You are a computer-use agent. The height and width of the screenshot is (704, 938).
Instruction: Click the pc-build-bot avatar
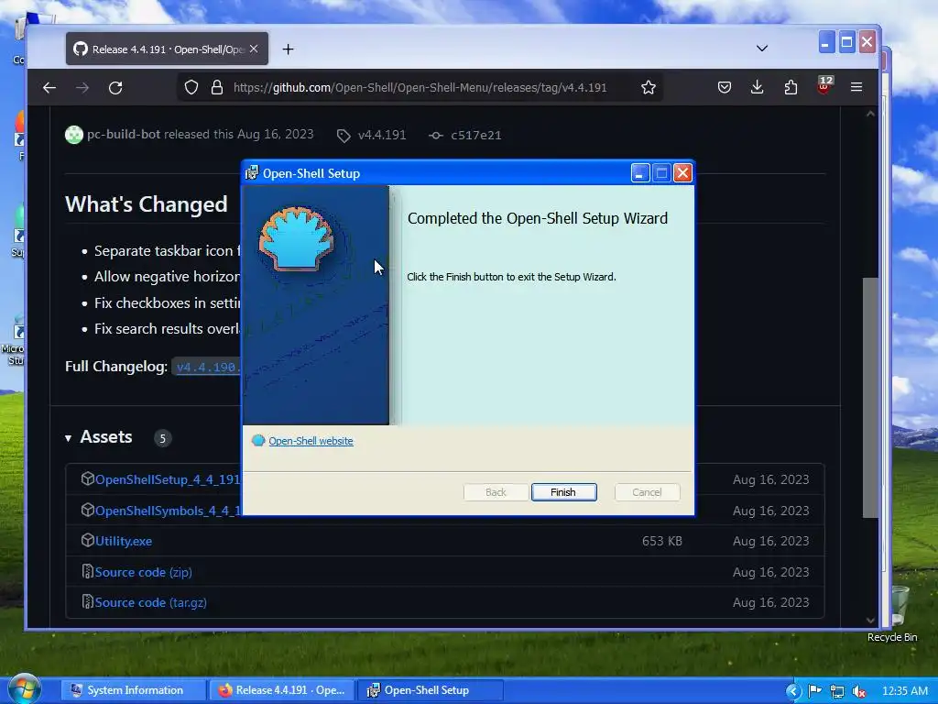(x=73, y=135)
